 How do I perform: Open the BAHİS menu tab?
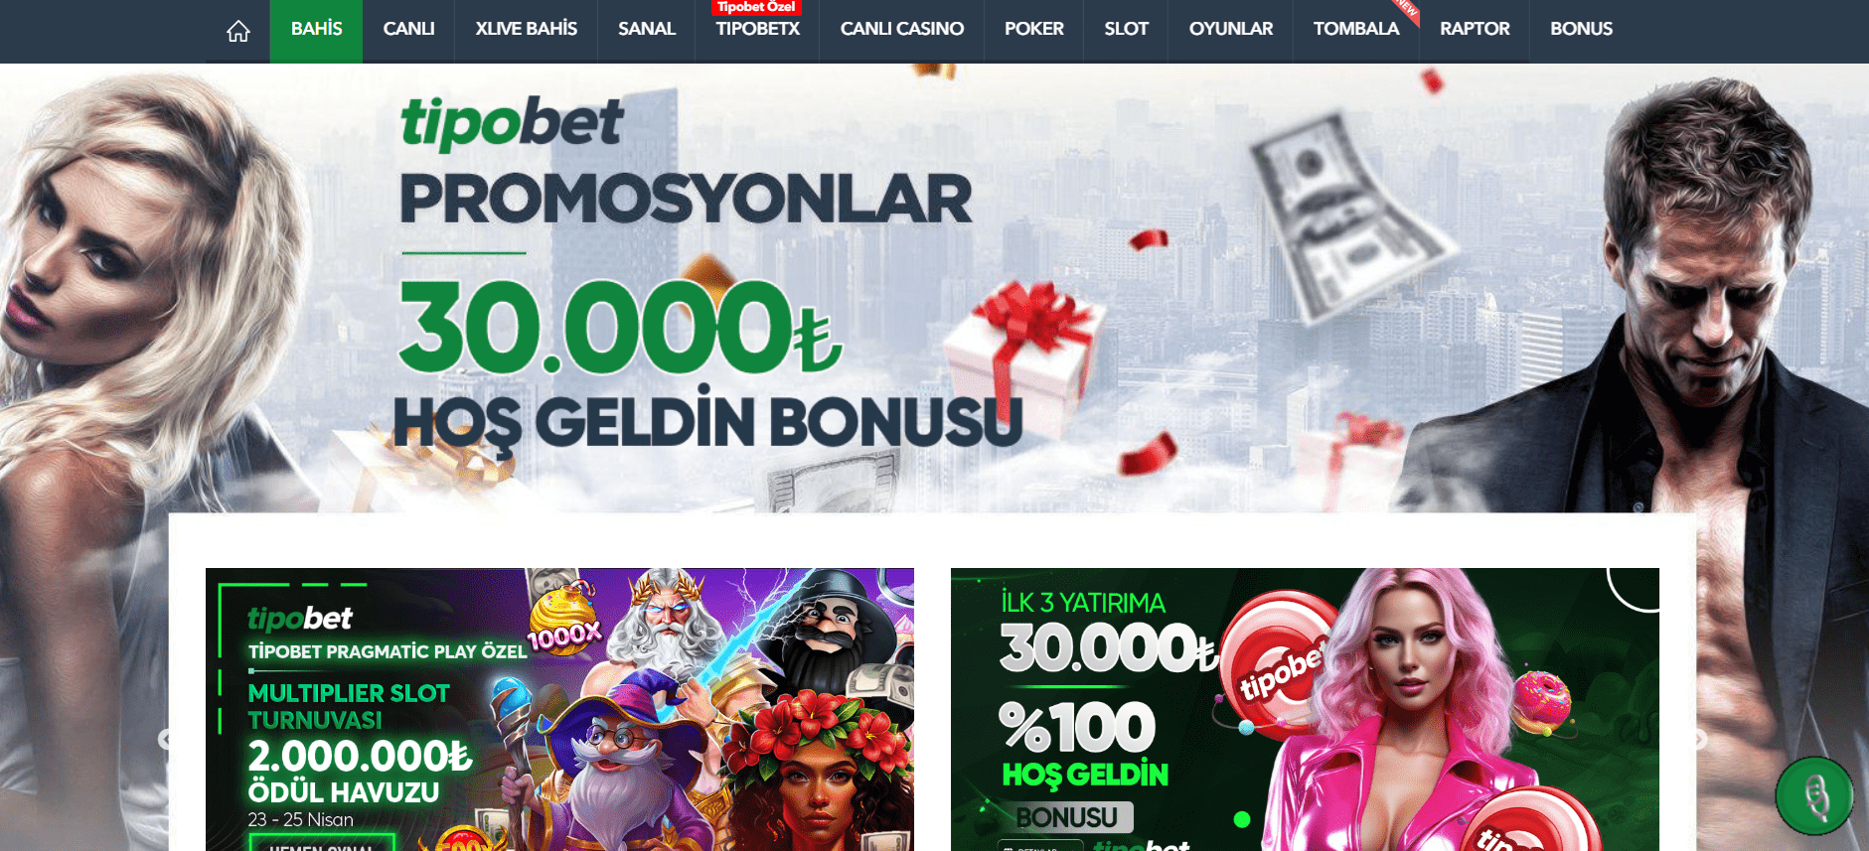[316, 31]
